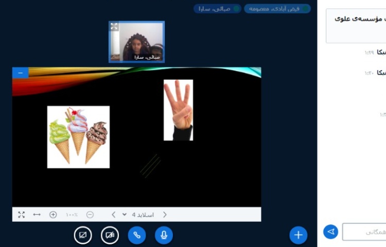Go to the next slide using left chevron
386x247 pixels.
[113, 215]
